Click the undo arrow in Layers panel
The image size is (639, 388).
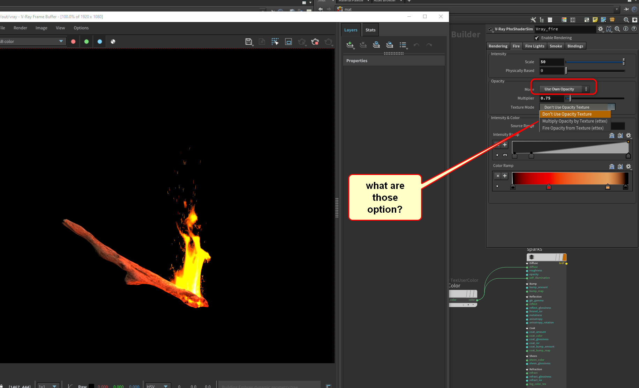click(x=416, y=45)
